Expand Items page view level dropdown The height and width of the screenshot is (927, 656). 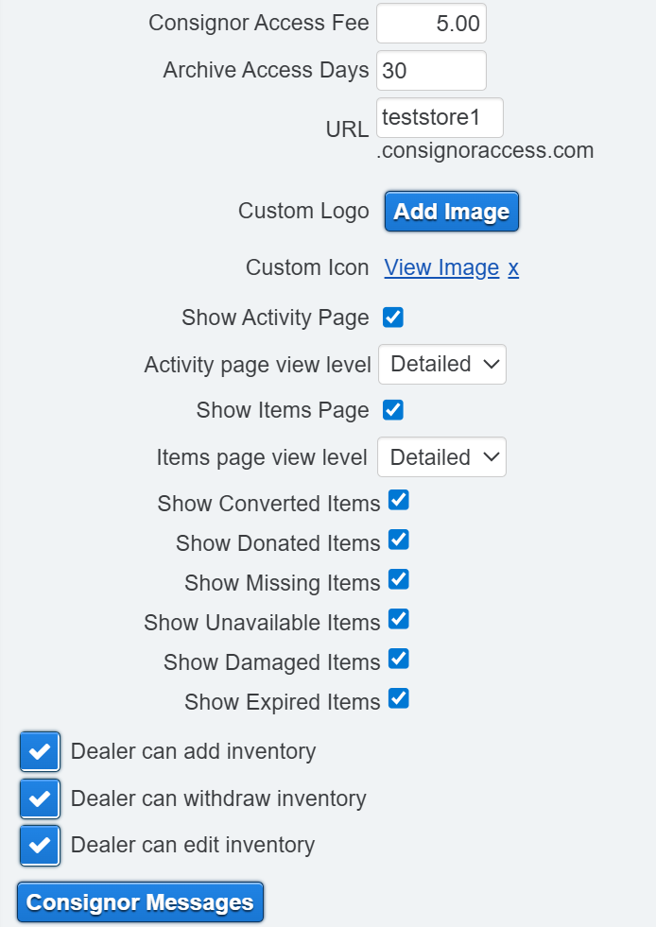coord(442,457)
